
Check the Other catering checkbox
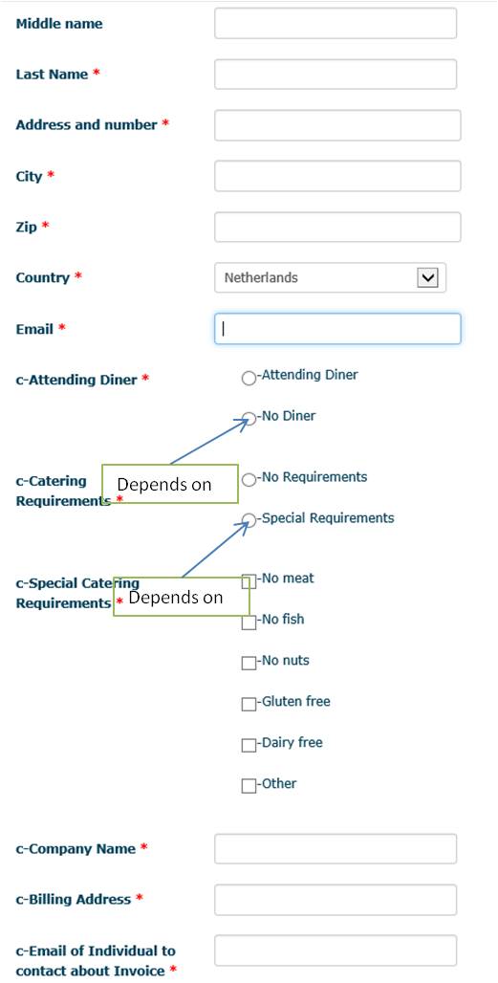[x=249, y=786]
